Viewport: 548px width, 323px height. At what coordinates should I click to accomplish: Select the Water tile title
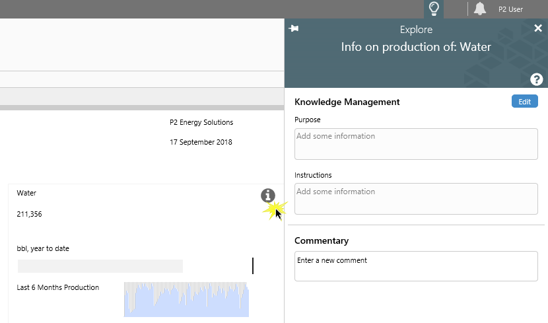click(x=27, y=193)
